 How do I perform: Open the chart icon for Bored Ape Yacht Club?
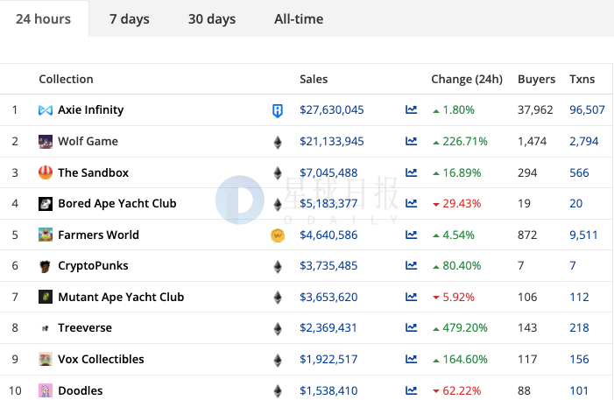[x=411, y=203]
